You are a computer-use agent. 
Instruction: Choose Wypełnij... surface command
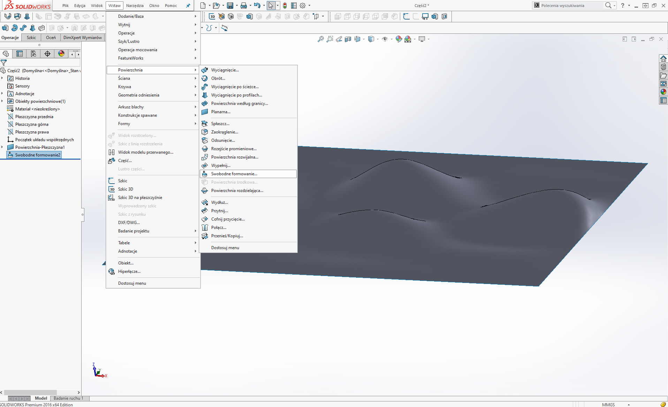click(248, 166)
